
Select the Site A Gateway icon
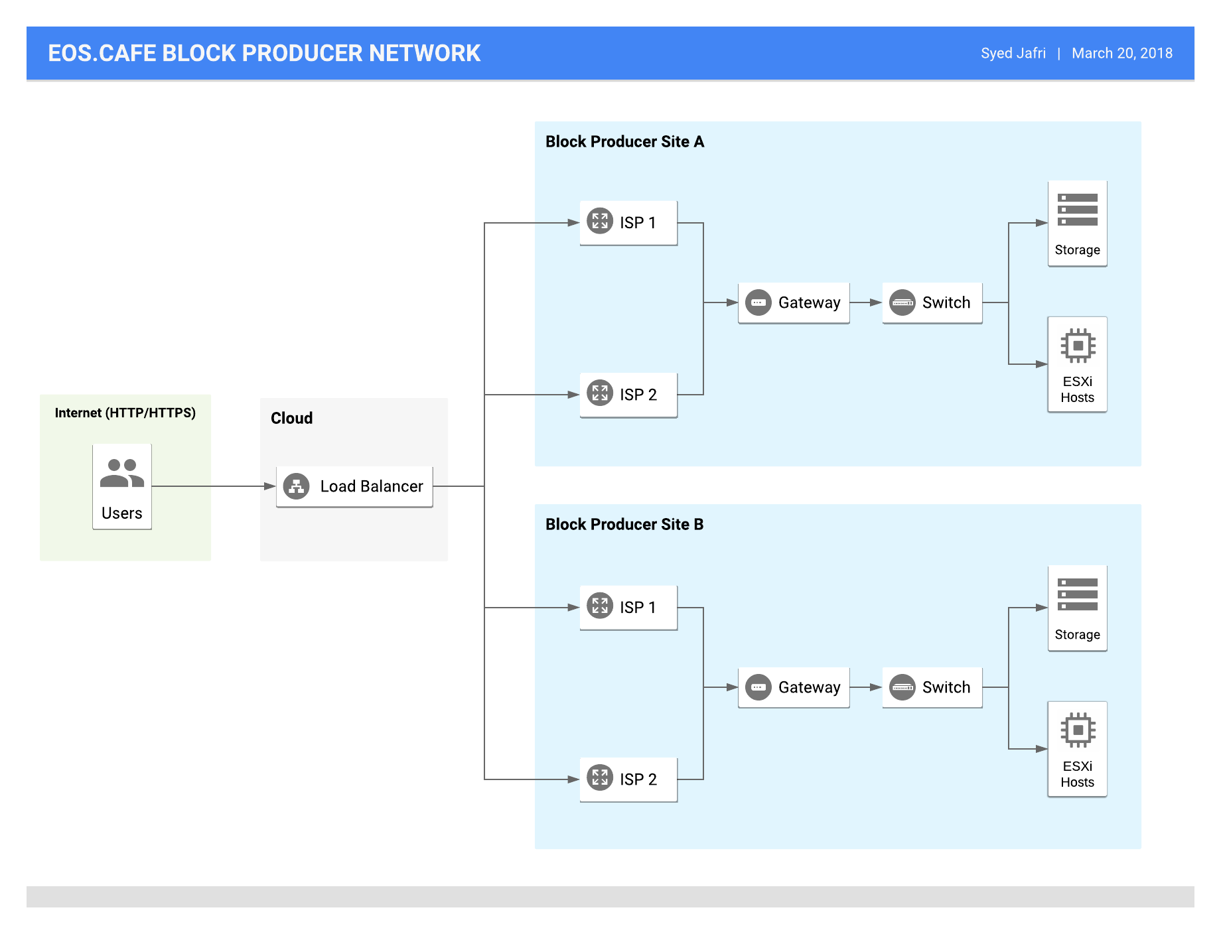[x=758, y=302]
